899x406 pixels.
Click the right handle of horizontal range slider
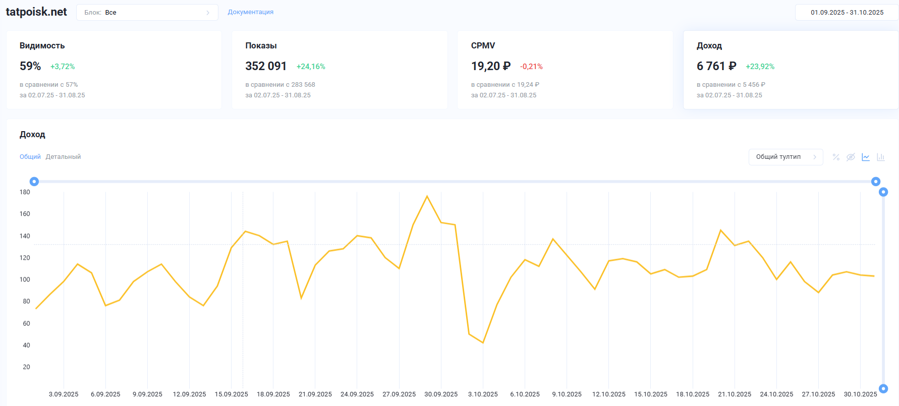(876, 182)
